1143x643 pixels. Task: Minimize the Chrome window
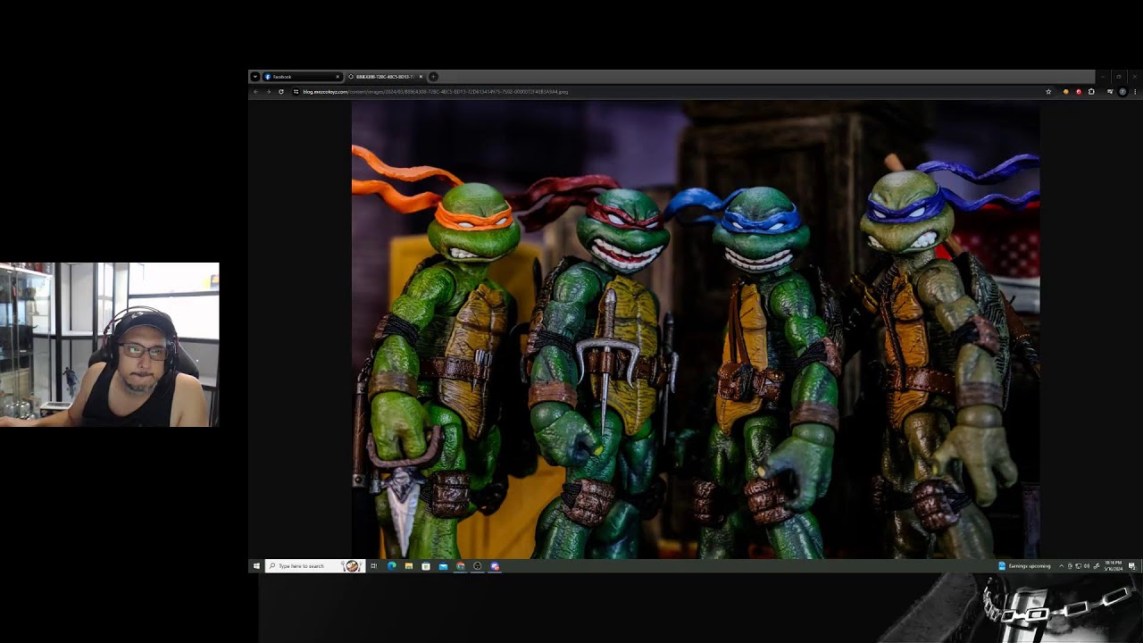1103,77
